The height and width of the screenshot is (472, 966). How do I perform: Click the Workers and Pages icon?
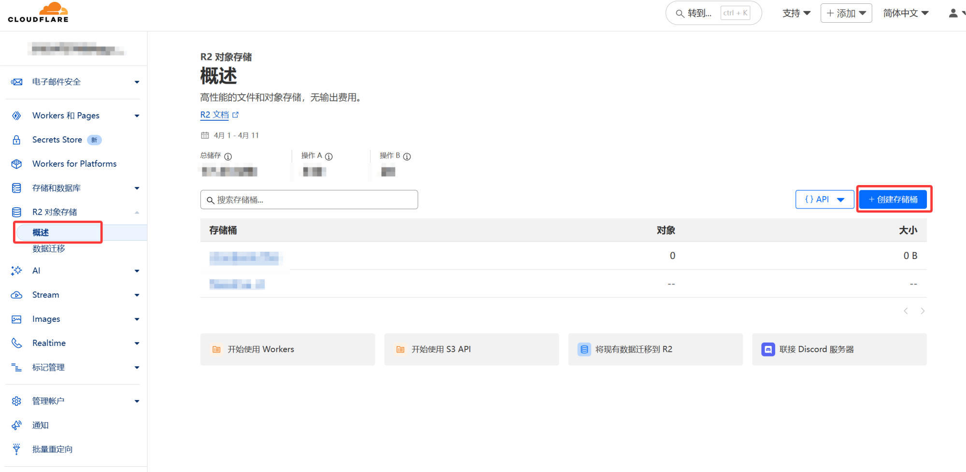(16, 115)
